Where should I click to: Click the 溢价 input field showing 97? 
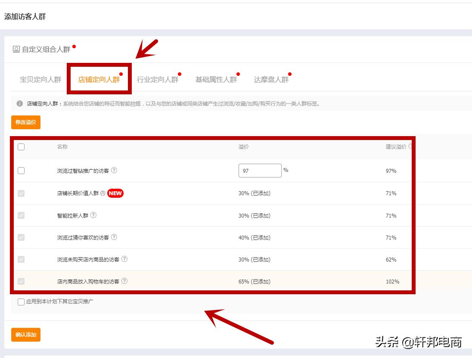coord(260,171)
